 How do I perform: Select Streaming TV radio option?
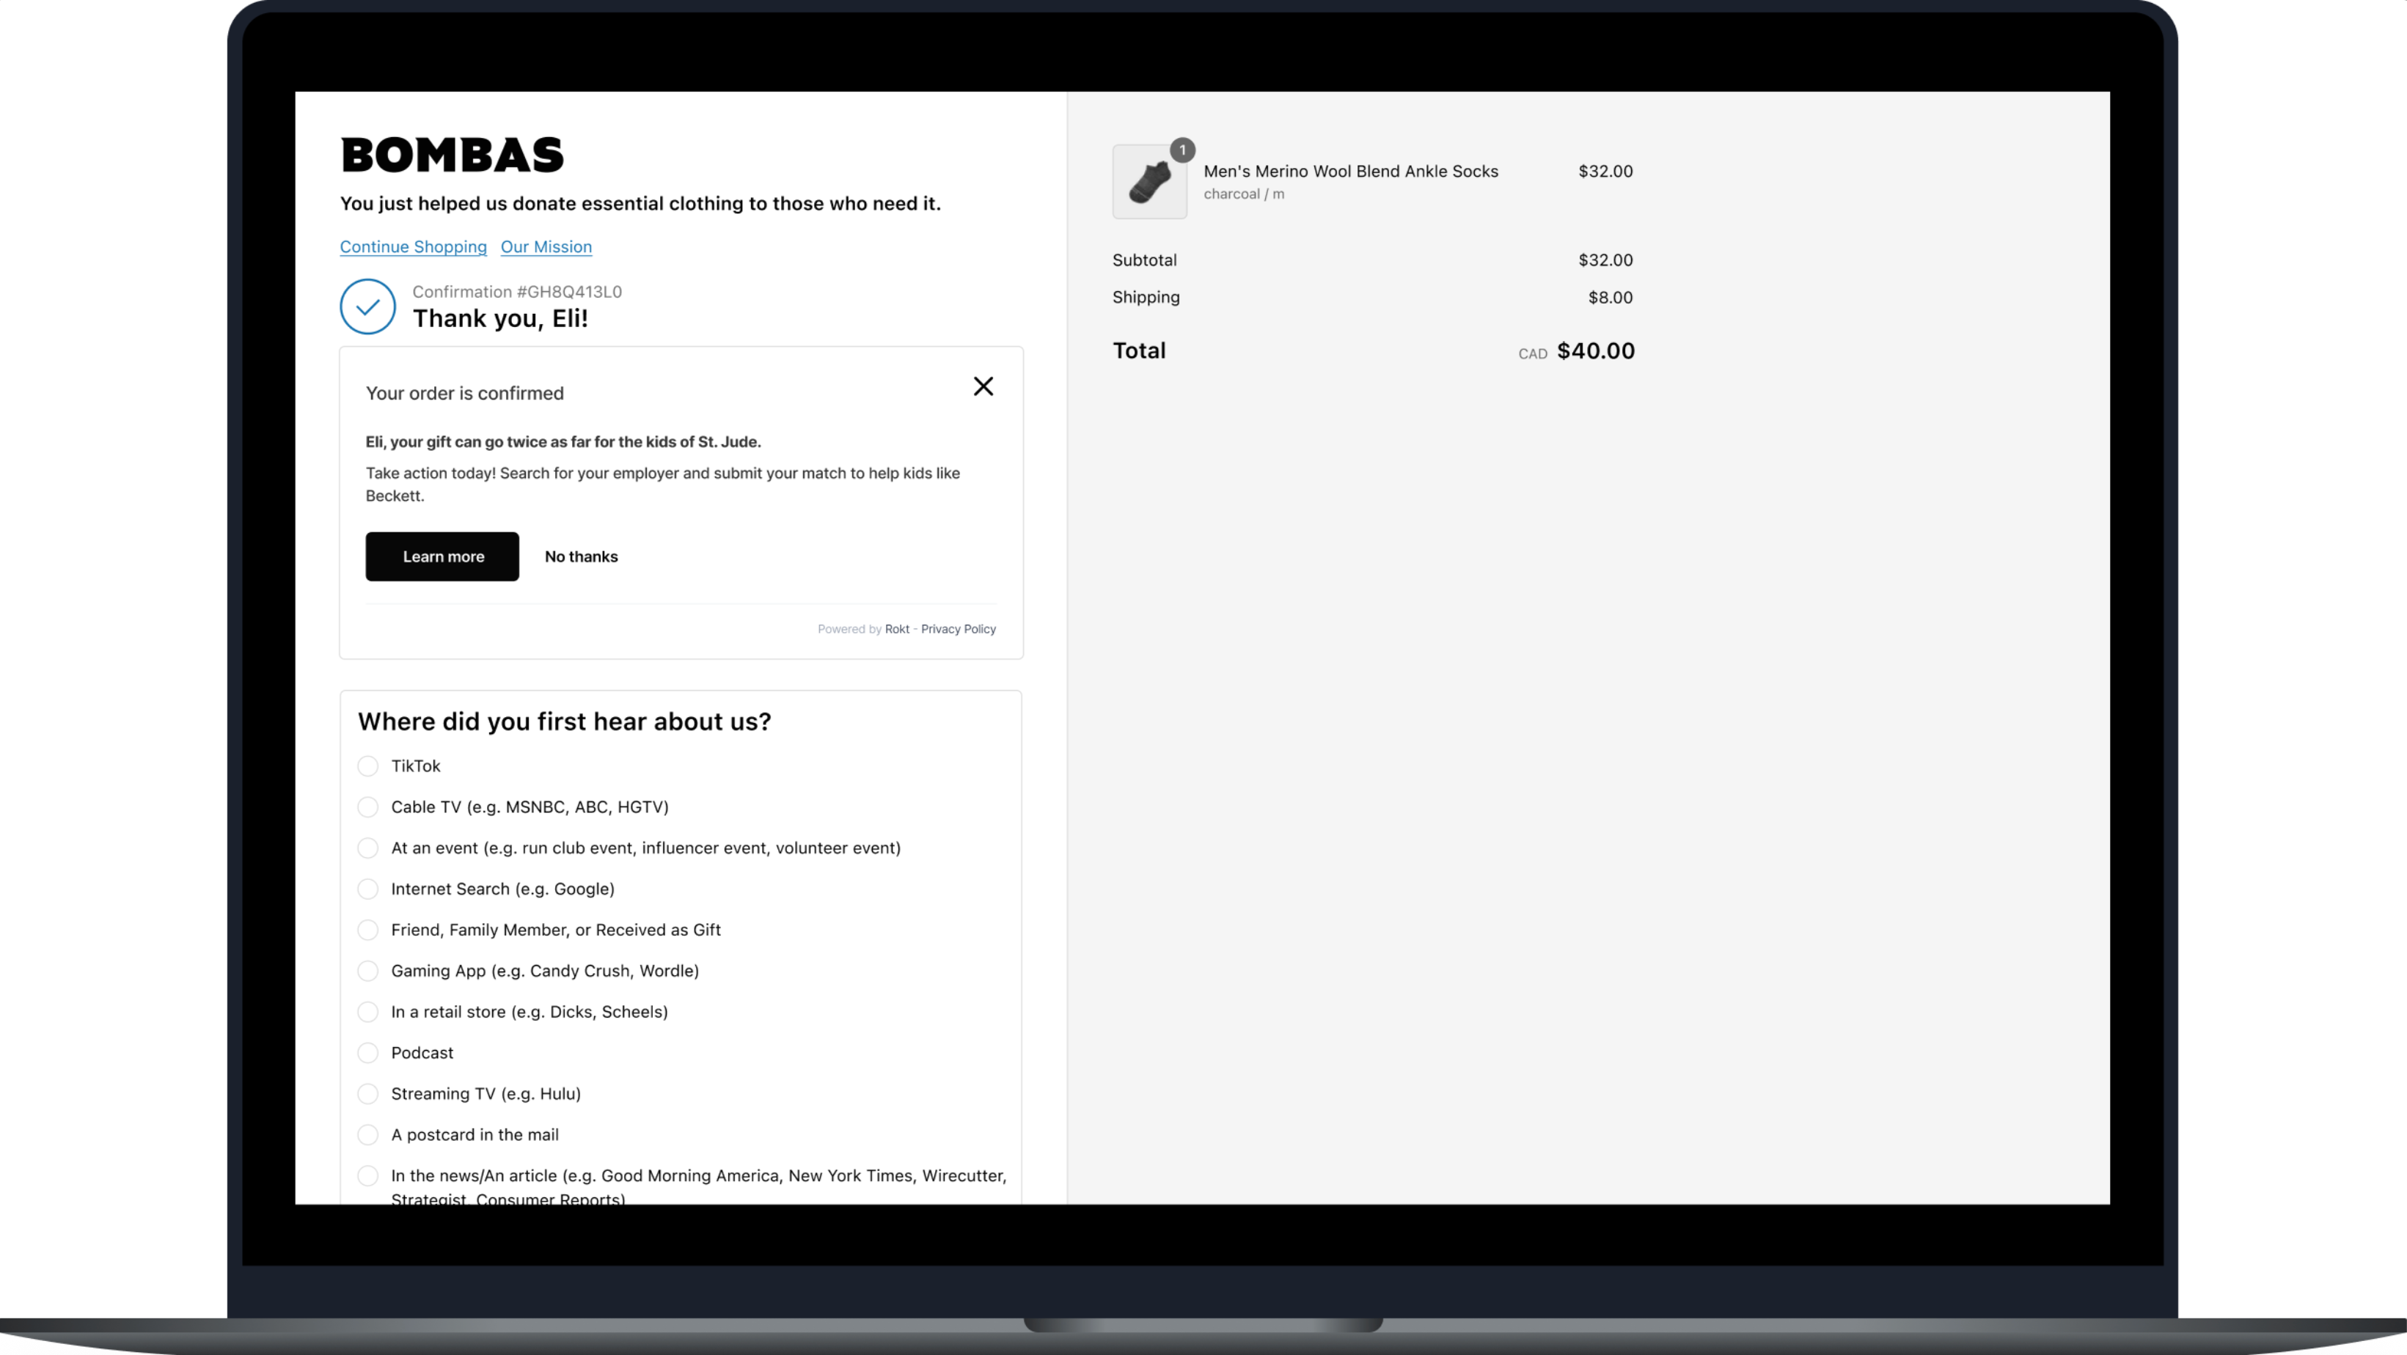coord(368,1094)
